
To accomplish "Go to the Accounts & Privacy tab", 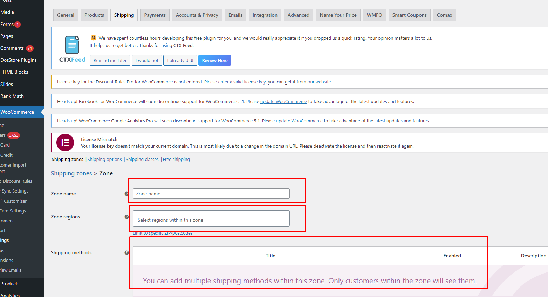I will pos(197,15).
